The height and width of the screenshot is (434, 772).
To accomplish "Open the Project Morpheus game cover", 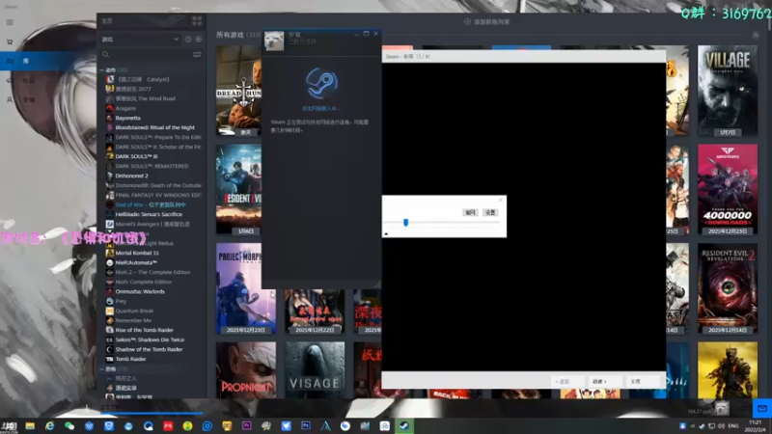I will click(x=246, y=288).
